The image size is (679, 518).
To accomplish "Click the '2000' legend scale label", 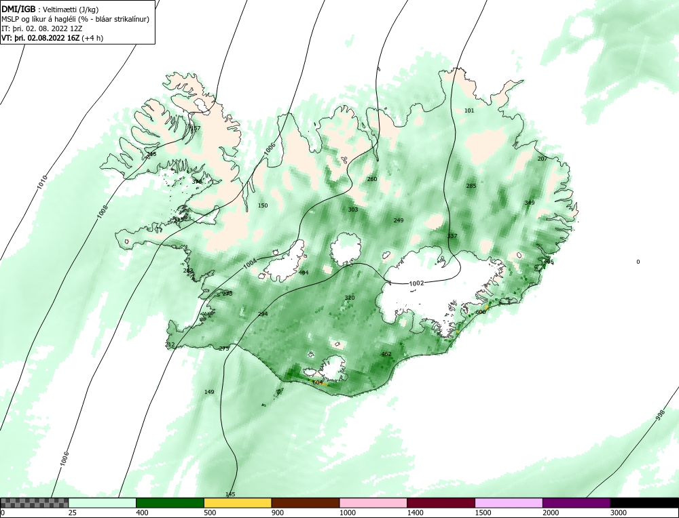I will click(x=551, y=513).
